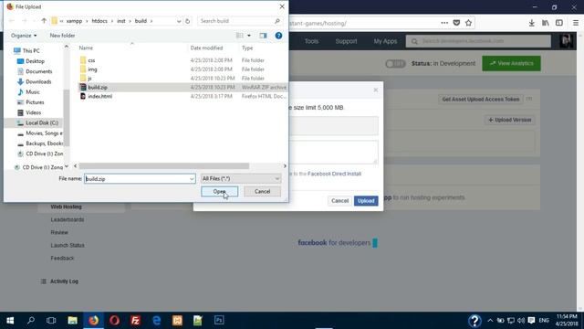Select This PC in navigation pane
584x329 pixels.
coord(31,51)
